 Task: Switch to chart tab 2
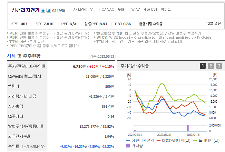coord(211,66)
